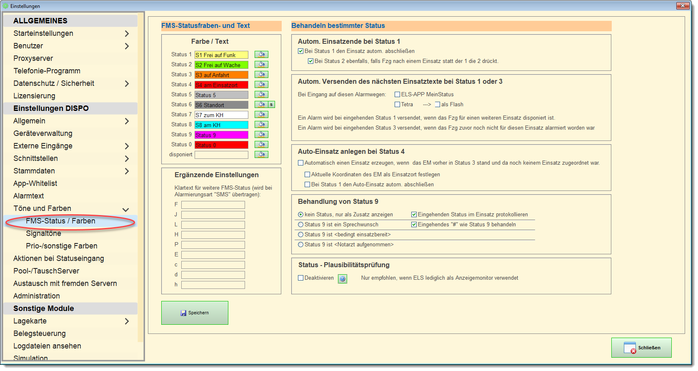Click the small 's' button beside Status 6
698x371 pixels.
(x=271, y=105)
